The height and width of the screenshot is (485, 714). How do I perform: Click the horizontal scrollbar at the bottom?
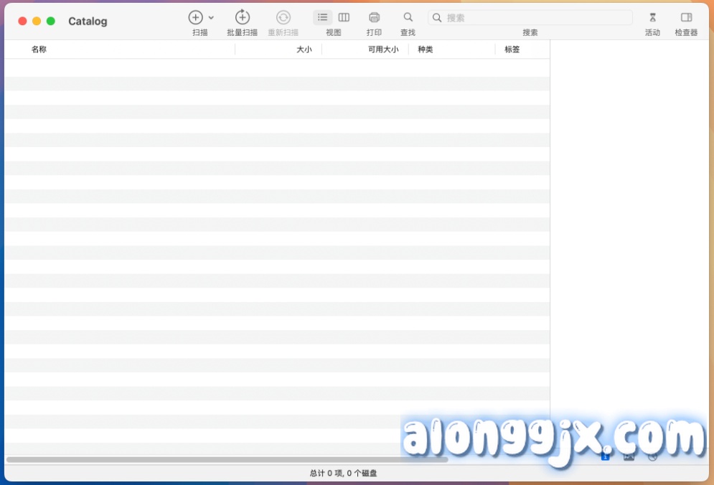215,458
